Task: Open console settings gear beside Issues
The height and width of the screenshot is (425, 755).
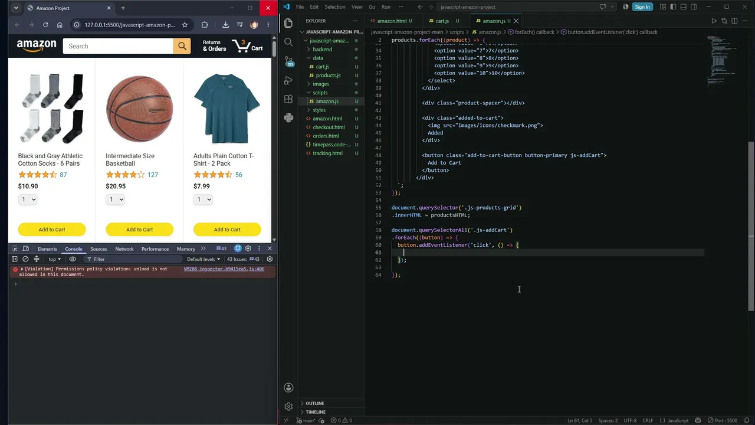Action: 270,259
